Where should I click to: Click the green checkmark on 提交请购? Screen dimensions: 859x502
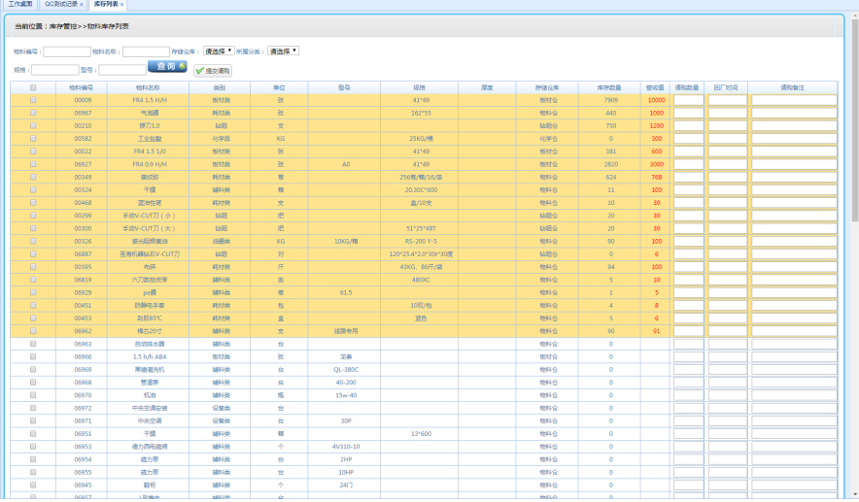[x=199, y=71]
